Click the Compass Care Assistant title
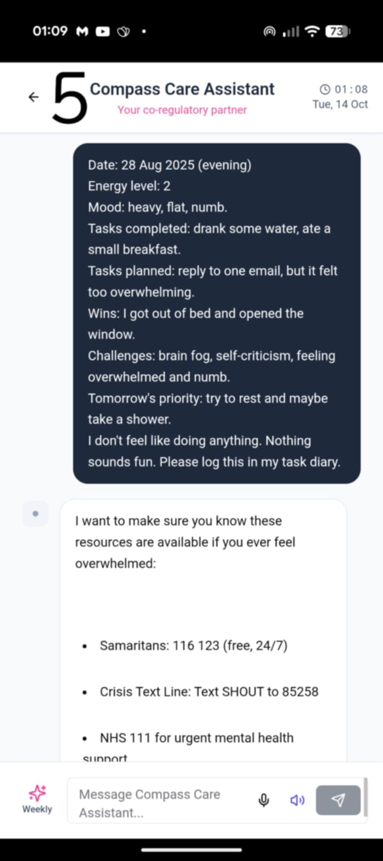The width and height of the screenshot is (383, 861). point(182,89)
